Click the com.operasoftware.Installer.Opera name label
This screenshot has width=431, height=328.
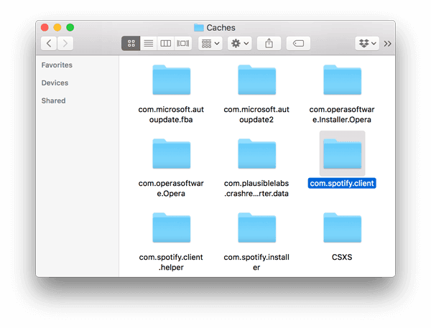342,115
